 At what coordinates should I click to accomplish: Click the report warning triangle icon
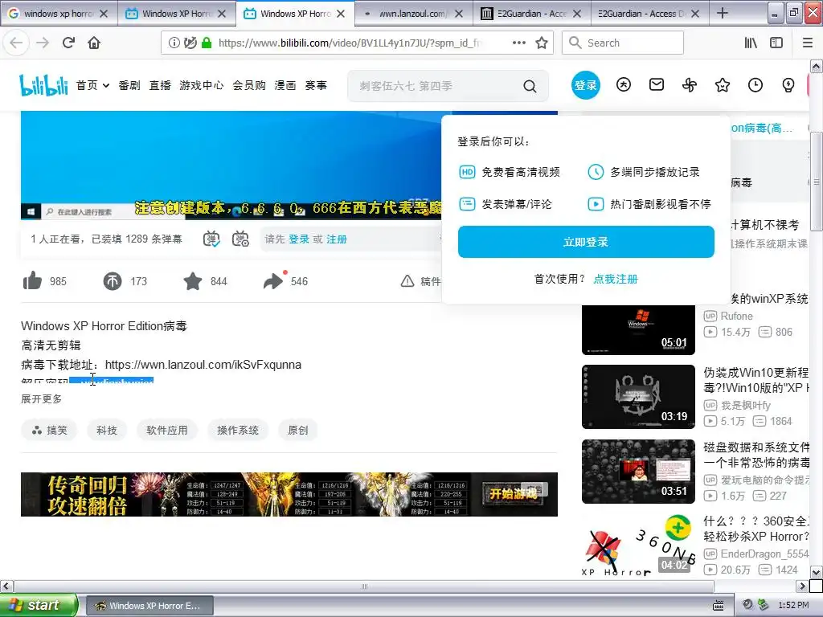pyautogui.click(x=407, y=281)
